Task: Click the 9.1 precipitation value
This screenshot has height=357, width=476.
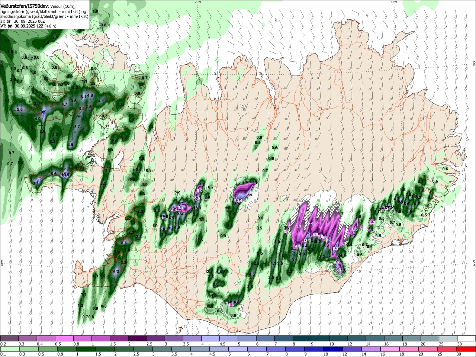Action: pos(36,183)
